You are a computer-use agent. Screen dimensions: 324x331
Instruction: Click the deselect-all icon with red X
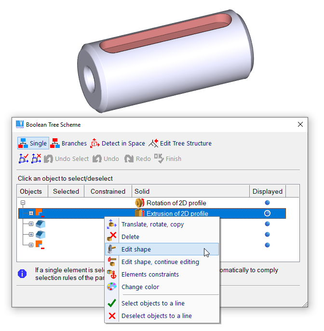tap(36, 159)
